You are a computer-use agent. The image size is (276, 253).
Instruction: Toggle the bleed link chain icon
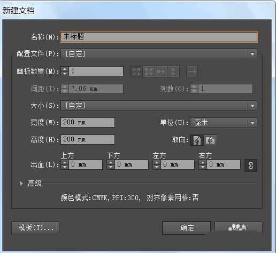(x=251, y=165)
